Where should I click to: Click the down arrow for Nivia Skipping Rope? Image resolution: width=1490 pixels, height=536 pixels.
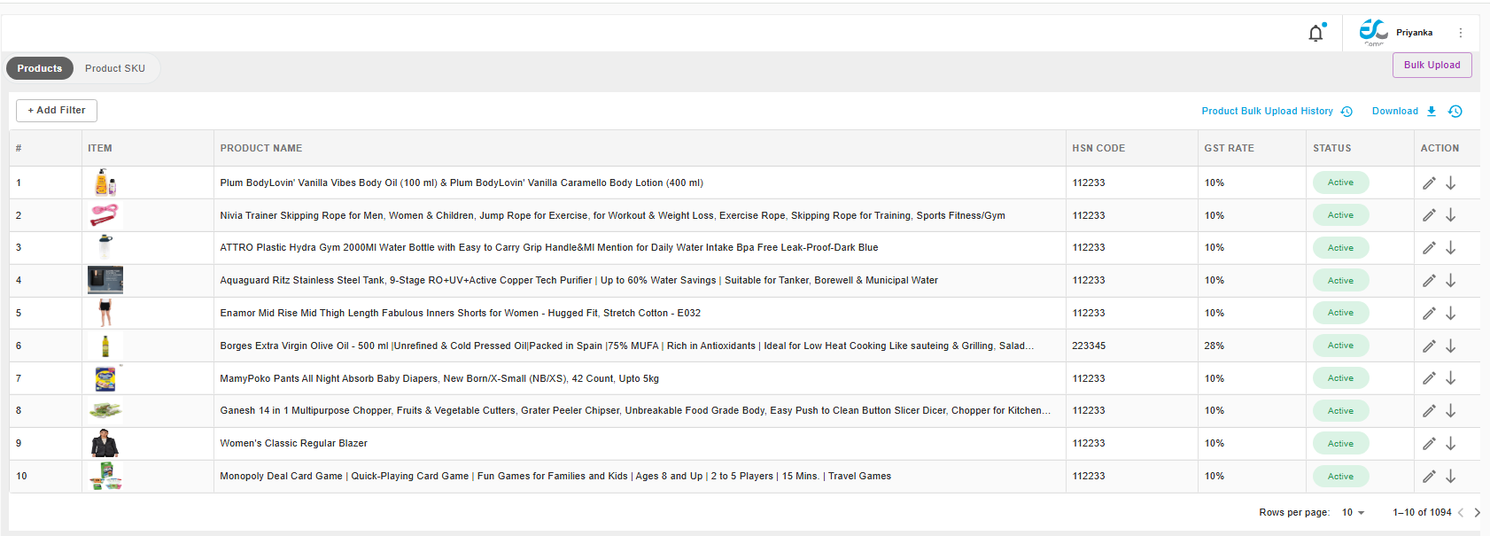1451,215
